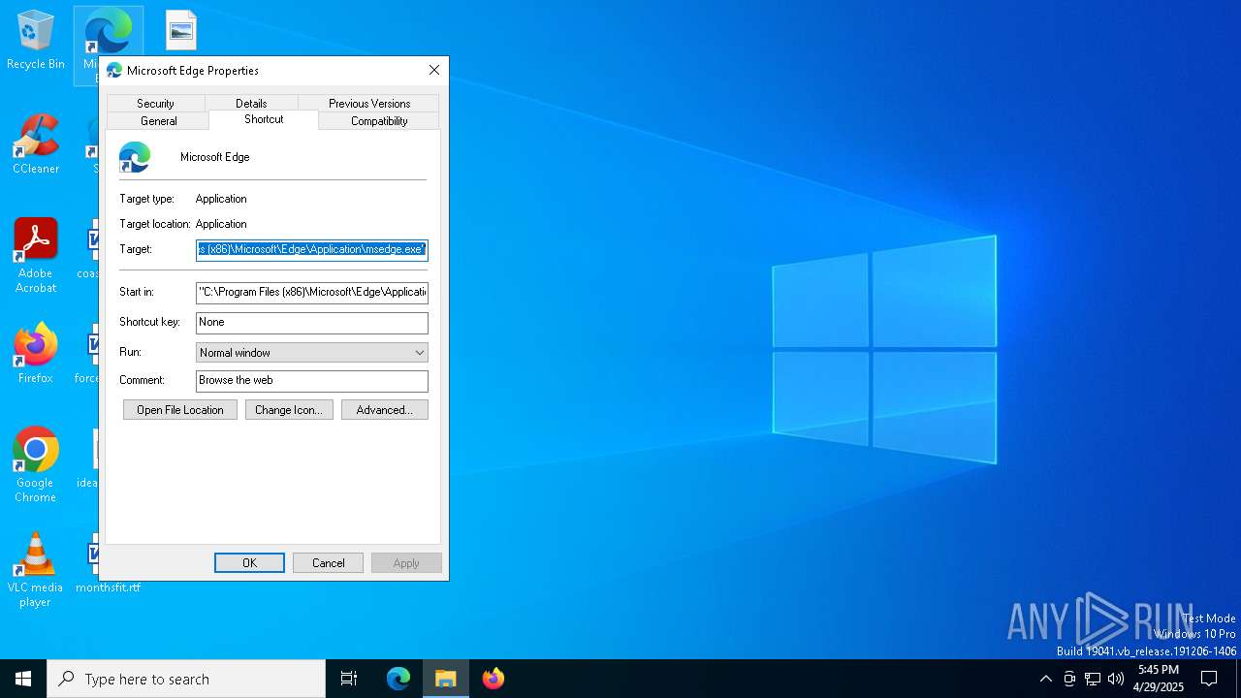Launch Microsoft Edge from the taskbar
The width and height of the screenshot is (1241, 698).
point(398,679)
